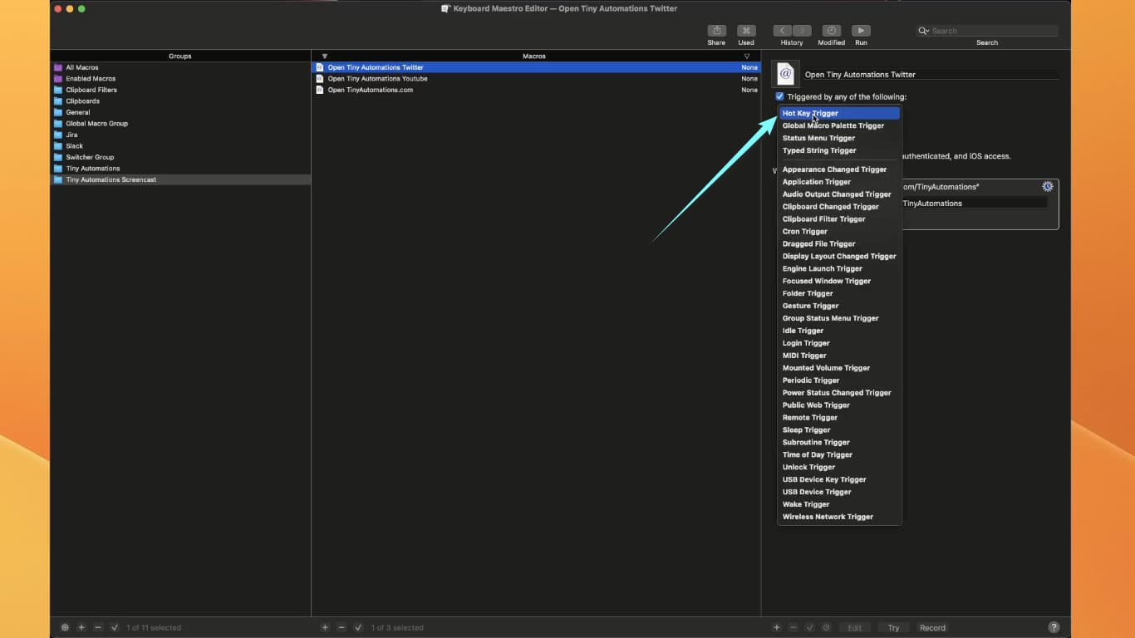
Task: Open the Used macros toolbar icon
Action: (746, 31)
